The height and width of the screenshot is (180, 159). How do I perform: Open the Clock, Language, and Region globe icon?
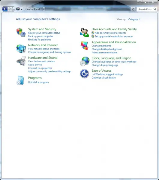[x=85, y=61]
